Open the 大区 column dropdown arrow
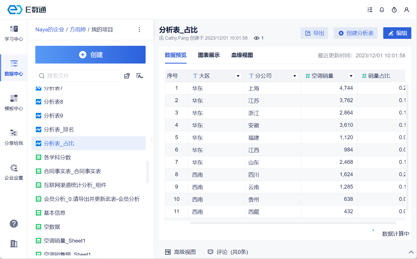 [238, 76]
